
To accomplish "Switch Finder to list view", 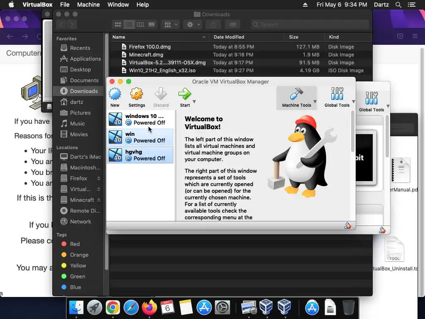I will click(129, 25).
